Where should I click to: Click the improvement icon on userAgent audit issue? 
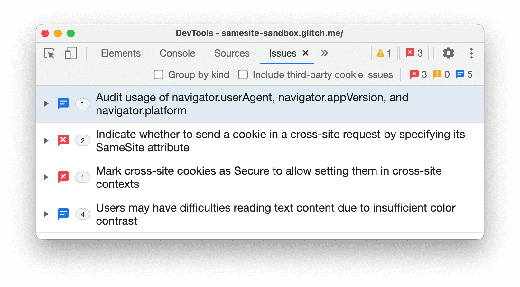tap(63, 103)
